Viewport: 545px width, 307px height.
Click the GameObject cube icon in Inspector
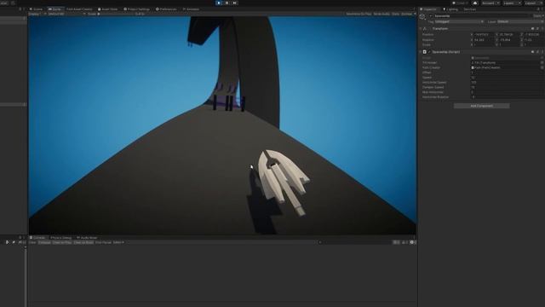422,16
